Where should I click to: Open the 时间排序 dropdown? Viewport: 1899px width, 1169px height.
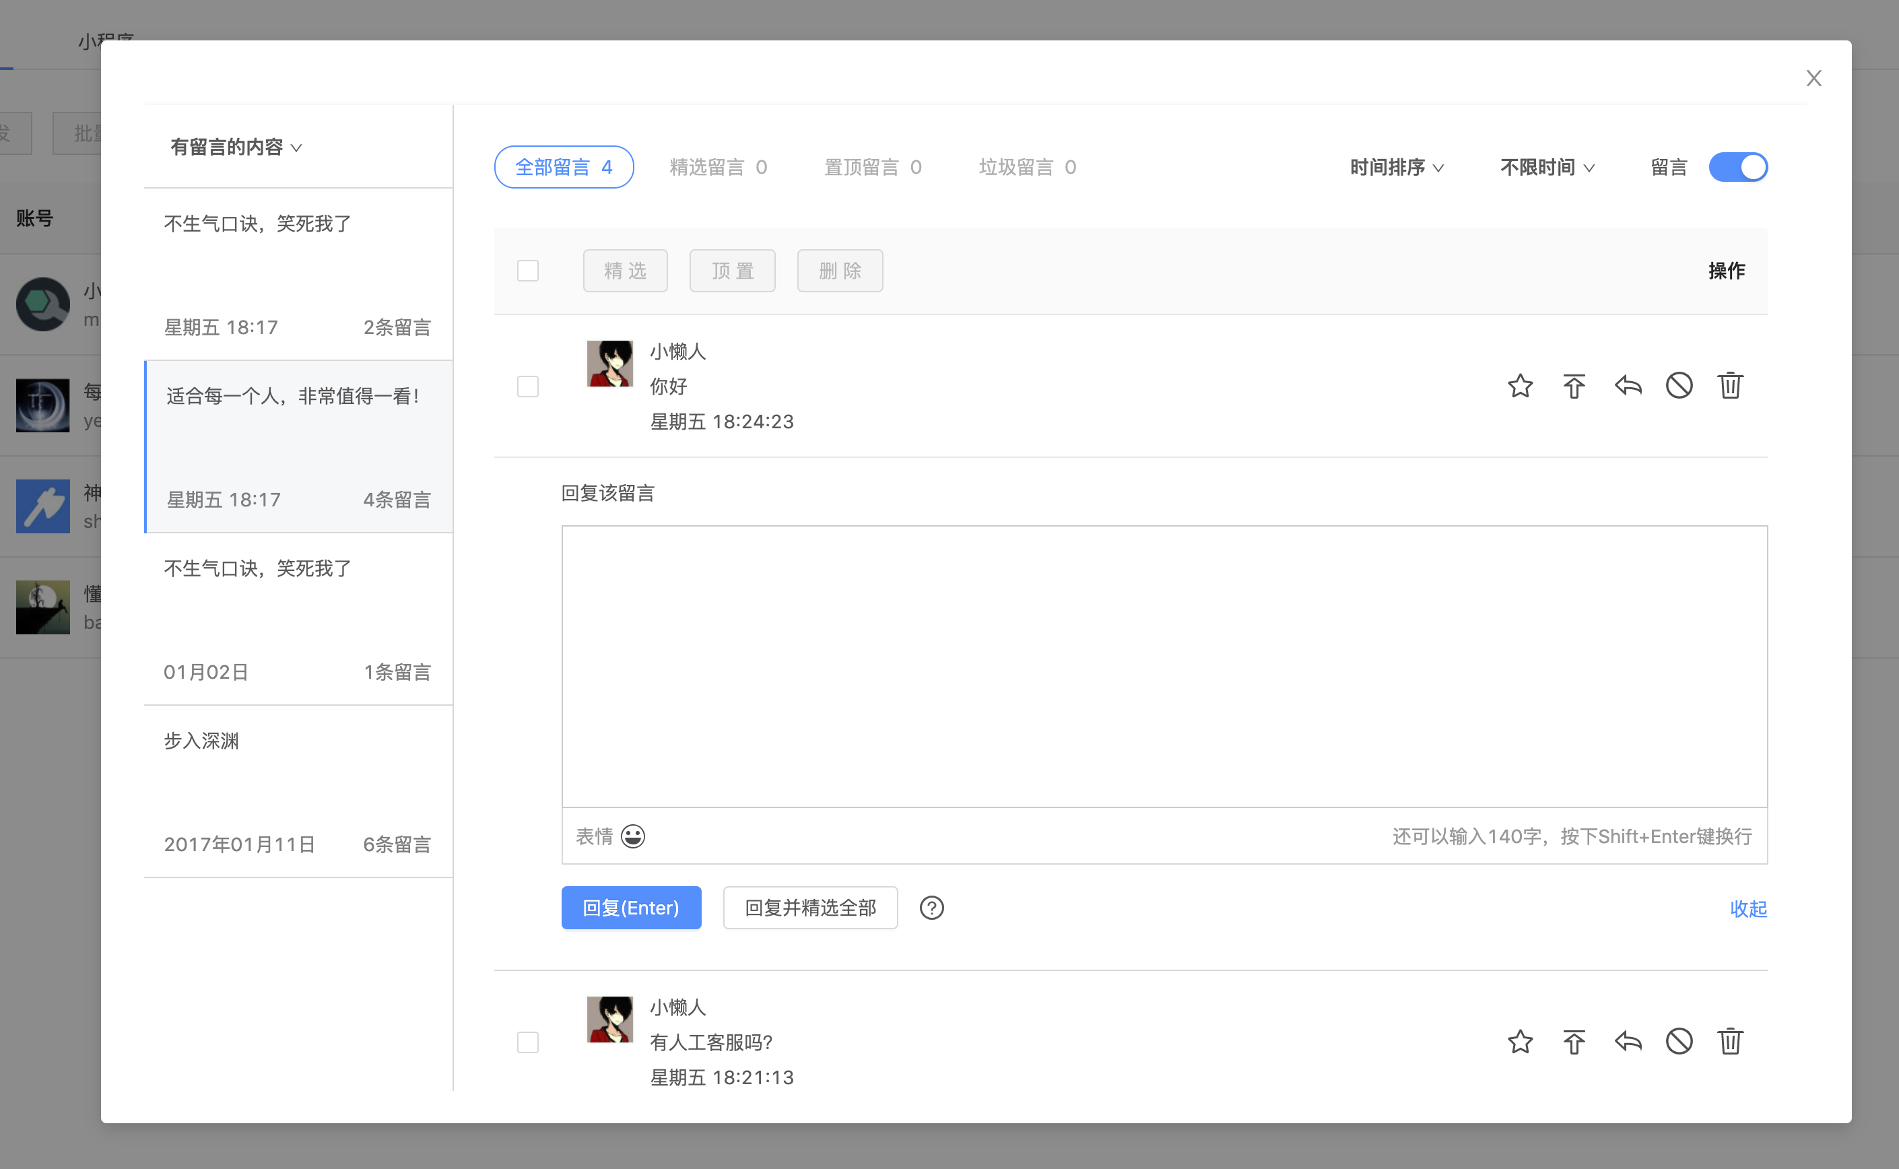point(1397,167)
